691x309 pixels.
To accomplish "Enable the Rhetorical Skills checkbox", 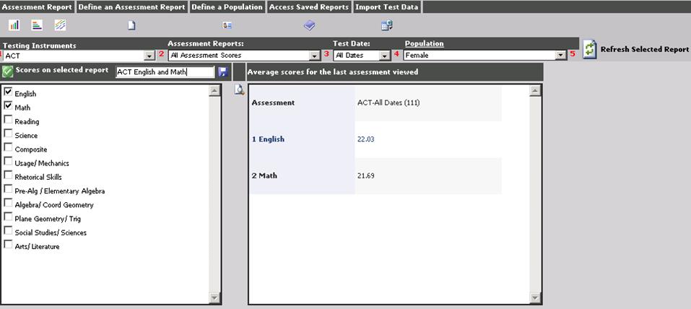I will tap(8, 175).
